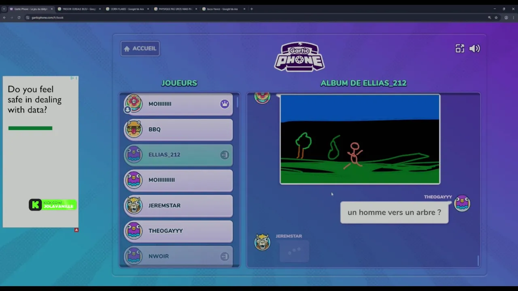Reload the page
The width and height of the screenshot is (518, 291).
point(19,17)
